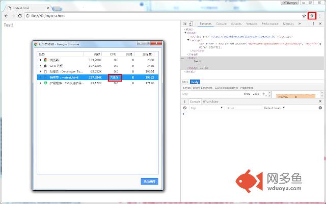Click the puzzle icon in the GPU process row
The height and width of the screenshot is (204, 326).
point(45,66)
